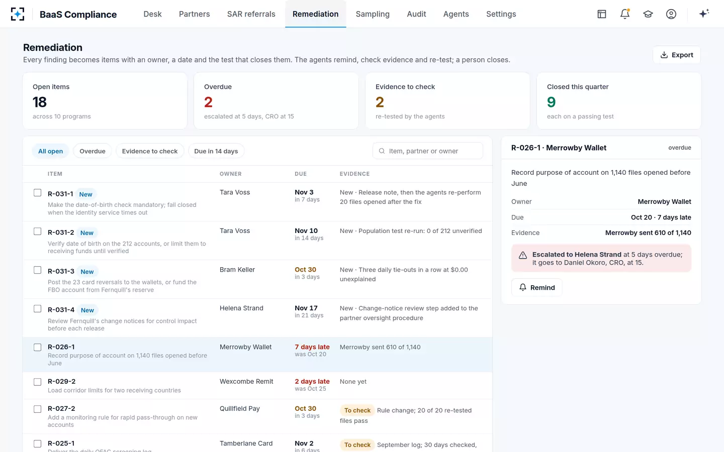Viewport: 724px width, 452px height.
Task: Click the To check badge on R-025-1
Action: [x=357, y=445]
